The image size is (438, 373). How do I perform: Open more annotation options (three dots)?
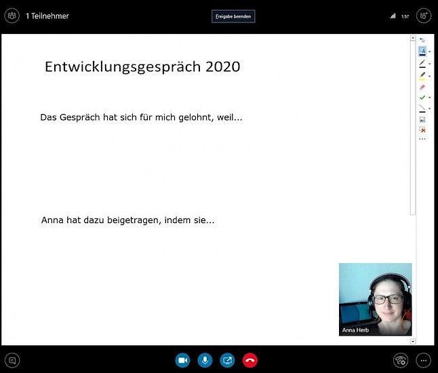pyautogui.click(x=422, y=139)
